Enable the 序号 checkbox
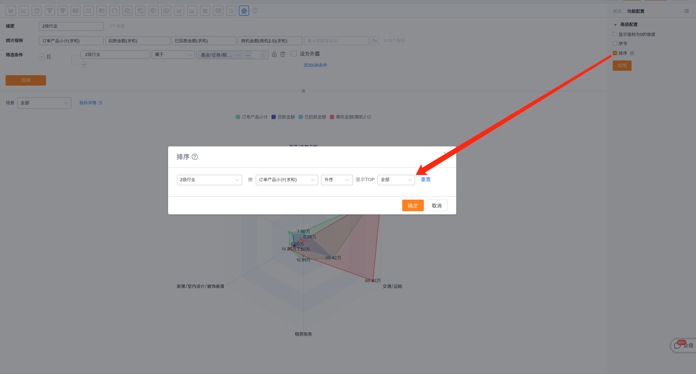 pos(615,44)
